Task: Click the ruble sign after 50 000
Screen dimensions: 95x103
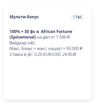Action: 81,49
